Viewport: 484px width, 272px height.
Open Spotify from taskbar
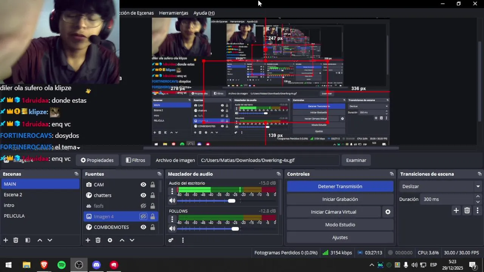(61, 265)
